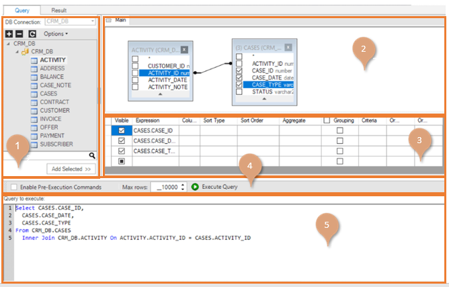
Task: Toggle the Grouping header checkbox
Action: [327, 120]
